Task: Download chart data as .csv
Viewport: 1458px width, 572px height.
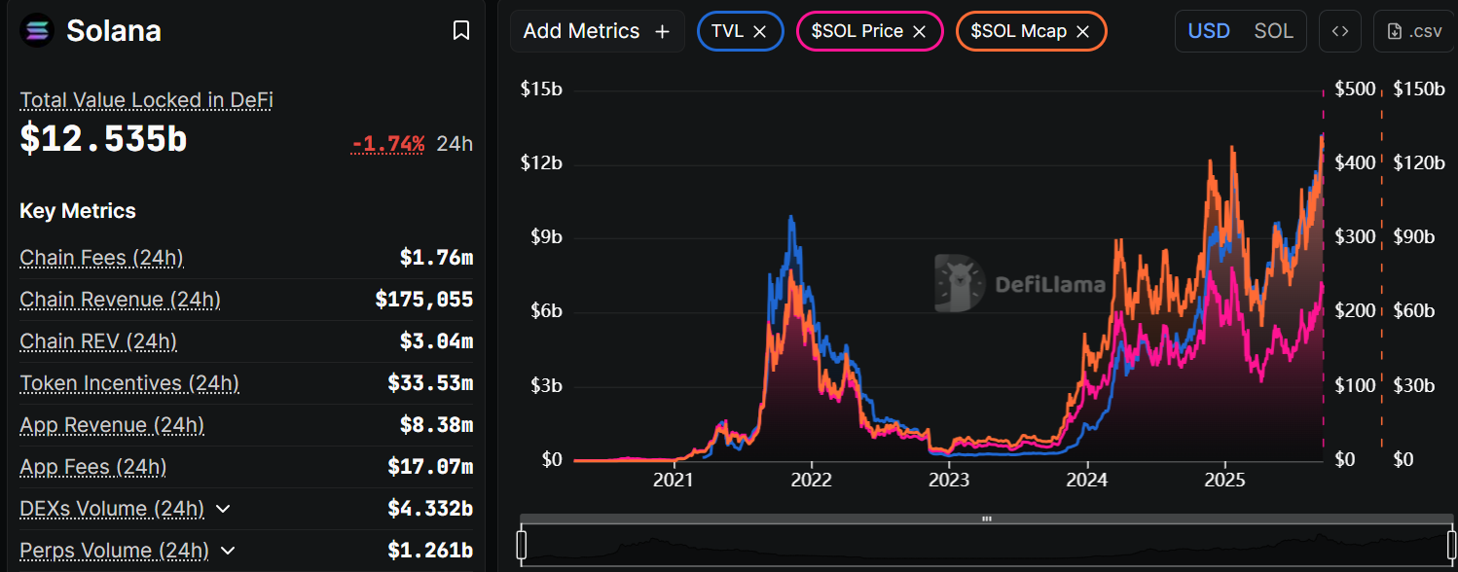Action: (x=1414, y=31)
